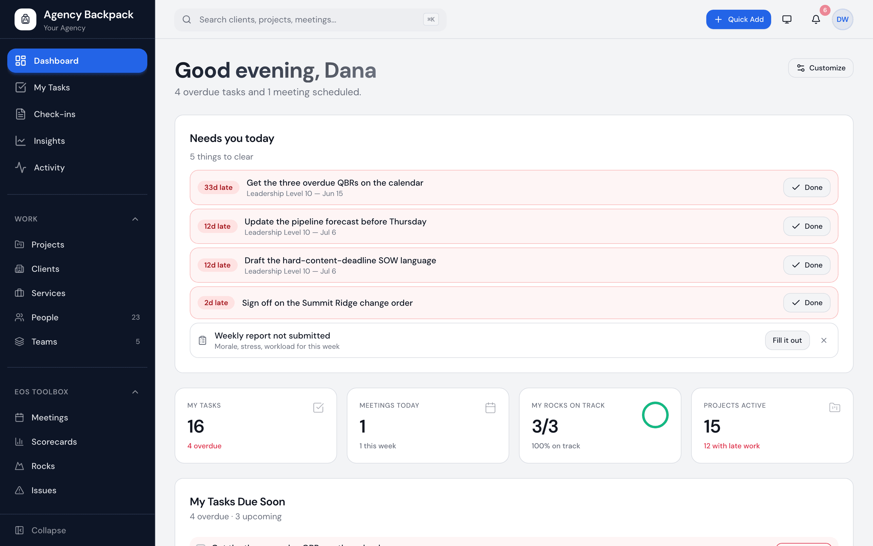
Task: Click the notification count badge '6'
Action: (825, 10)
